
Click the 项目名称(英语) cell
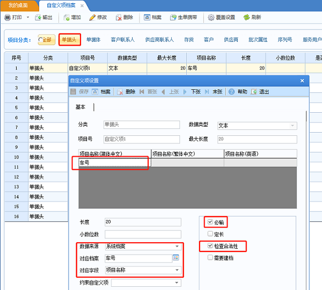tap(260, 163)
